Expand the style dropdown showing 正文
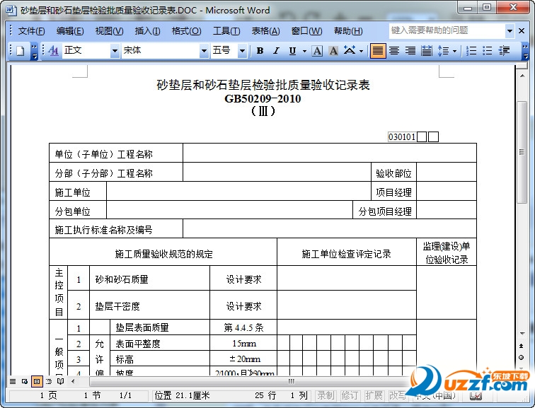The width and height of the screenshot is (535, 408). point(115,51)
